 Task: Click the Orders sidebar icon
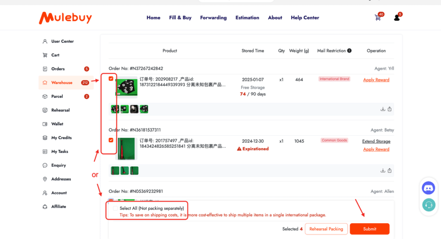pos(45,69)
